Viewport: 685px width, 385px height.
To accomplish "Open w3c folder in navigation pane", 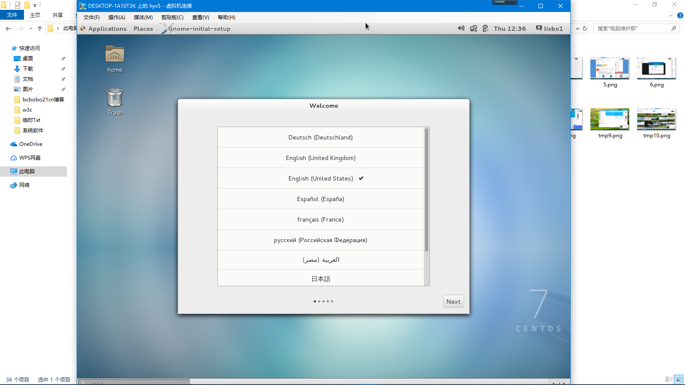I will (27, 110).
